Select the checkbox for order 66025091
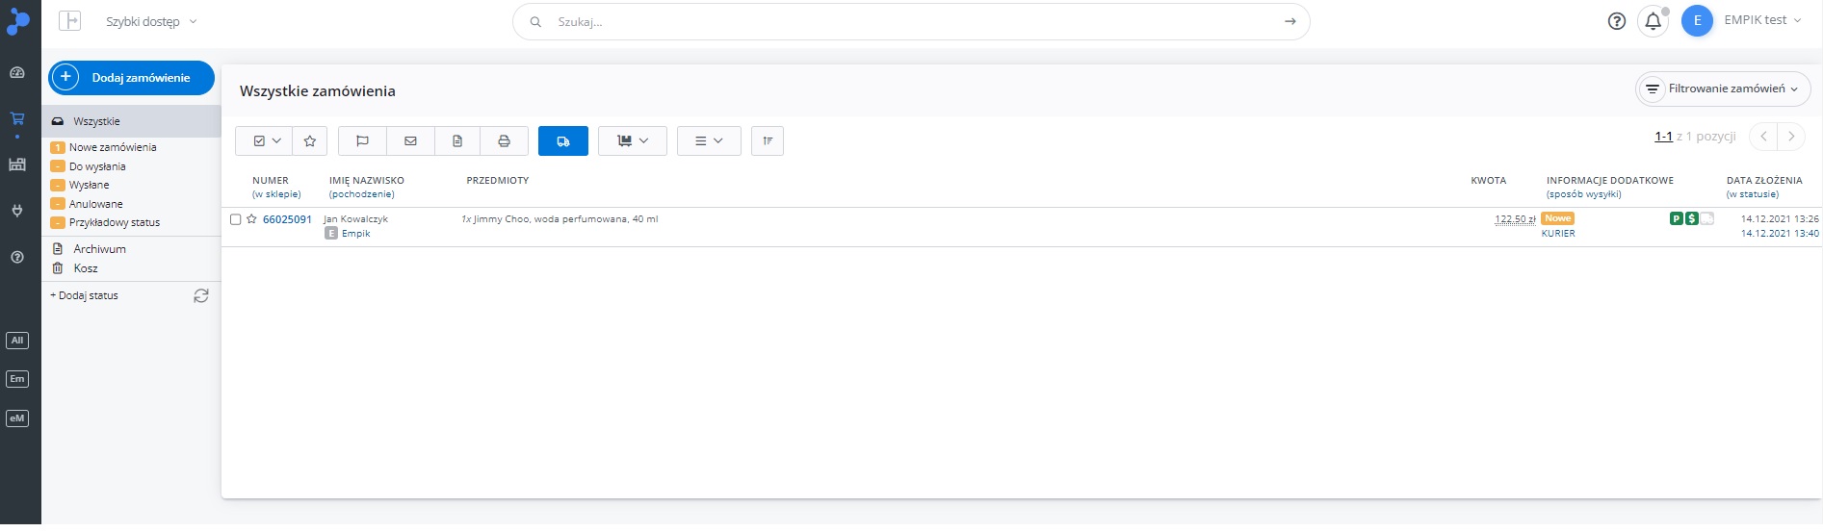Viewport: 1823px width, 532px height. 235,219
